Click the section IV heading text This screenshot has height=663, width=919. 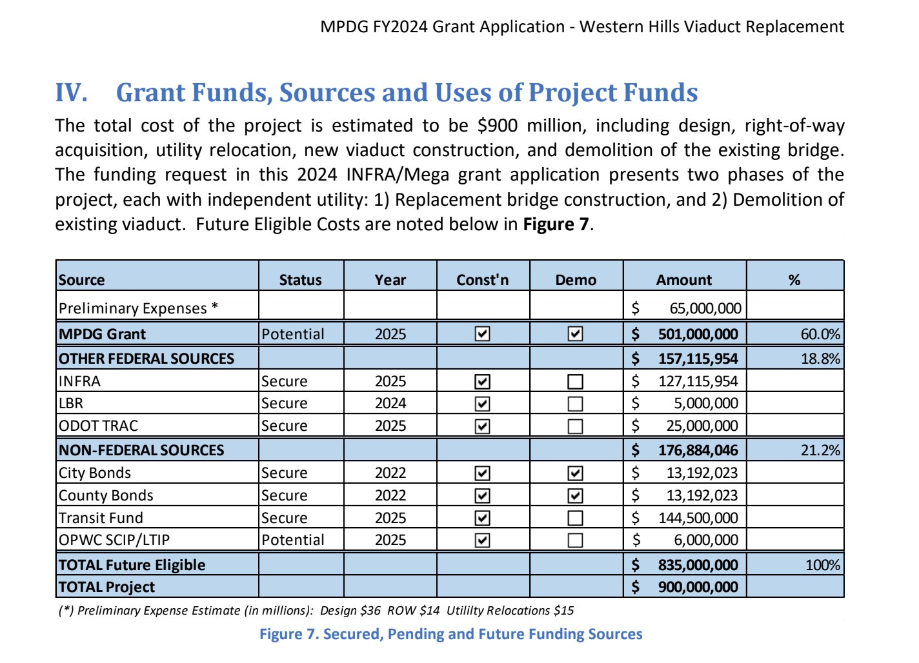click(x=376, y=93)
